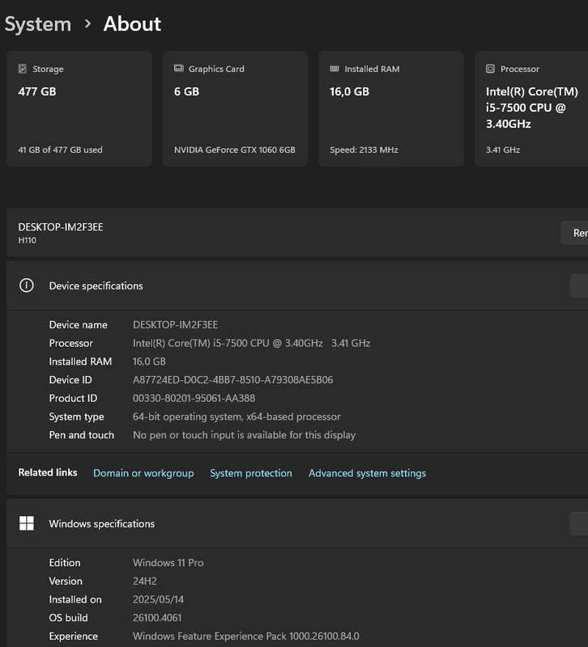588x647 pixels.
Task: Select the DESKTOP-IM2F3EE name in PC header
Action: (x=61, y=227)
